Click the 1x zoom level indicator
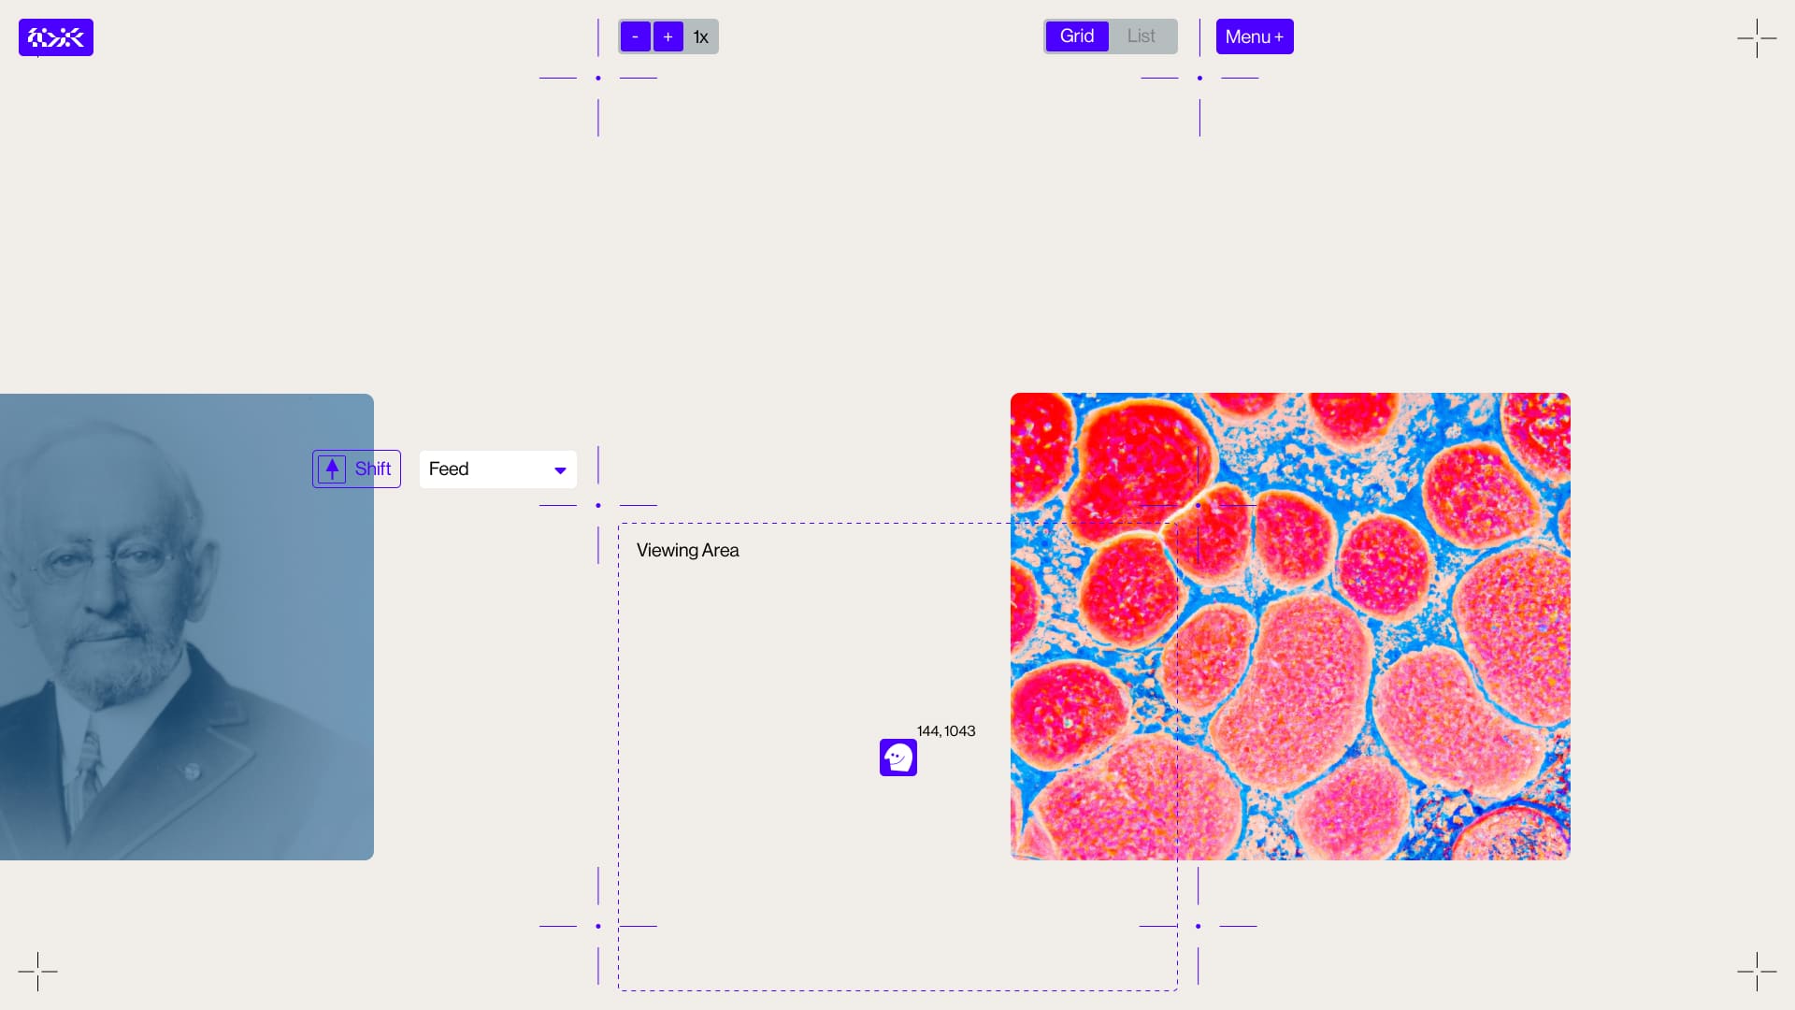 coord(700,37)
